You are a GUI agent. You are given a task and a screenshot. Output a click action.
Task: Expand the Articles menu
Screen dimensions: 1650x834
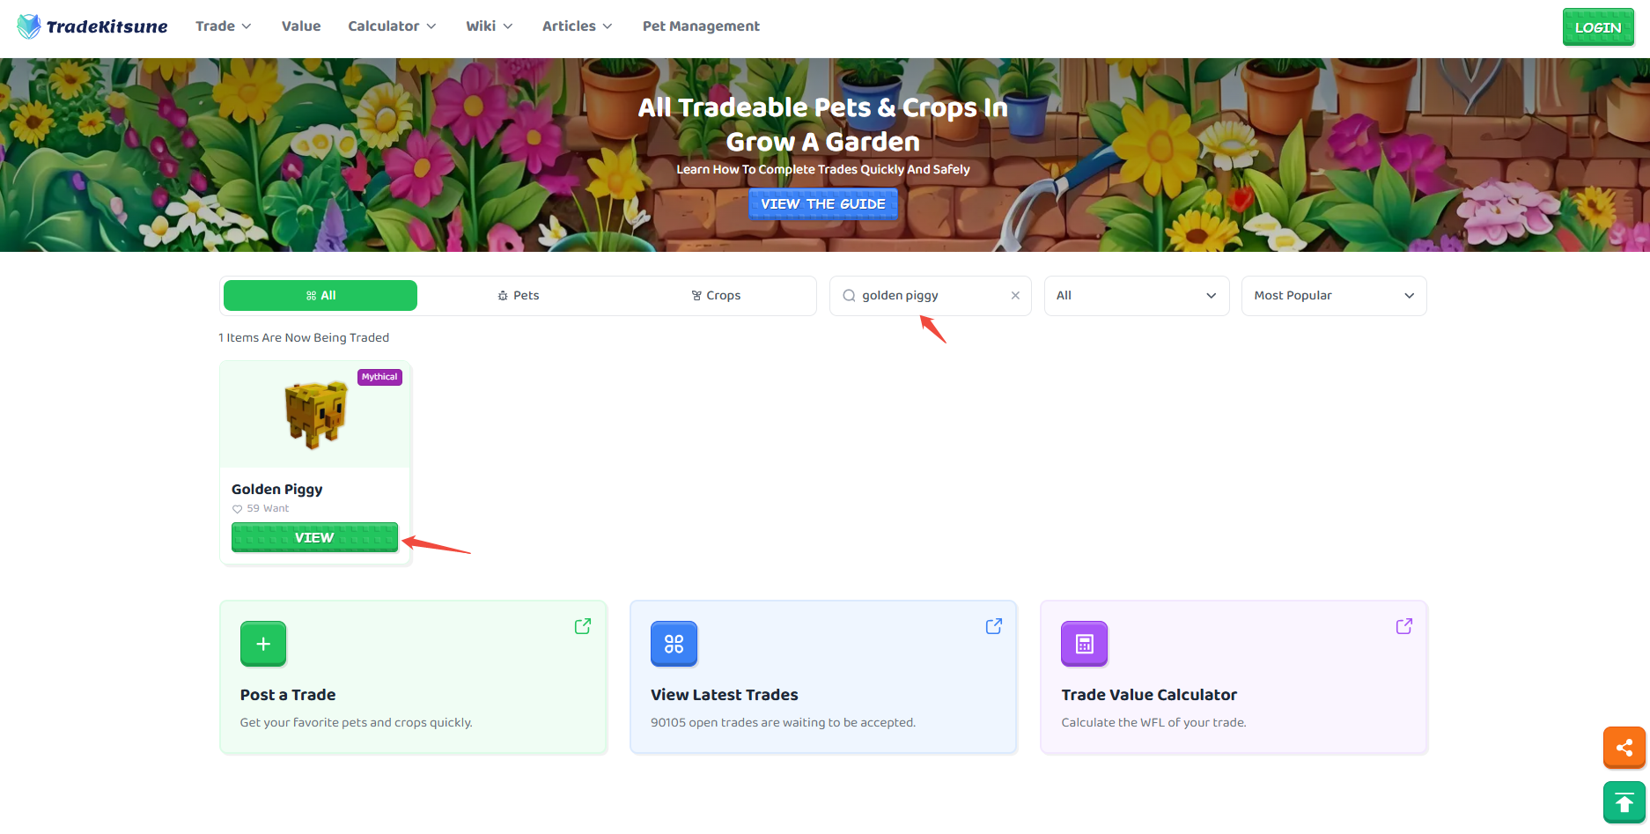tap(578, 26)
